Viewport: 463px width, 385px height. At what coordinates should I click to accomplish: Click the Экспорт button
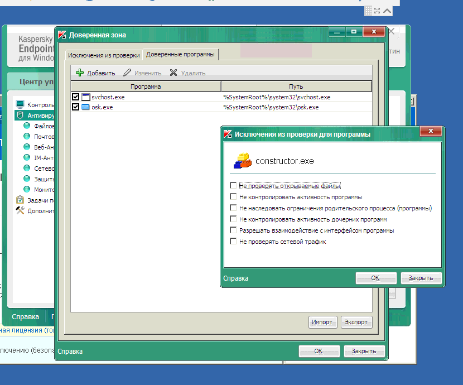pyautogui.click(x=356, y=322)
